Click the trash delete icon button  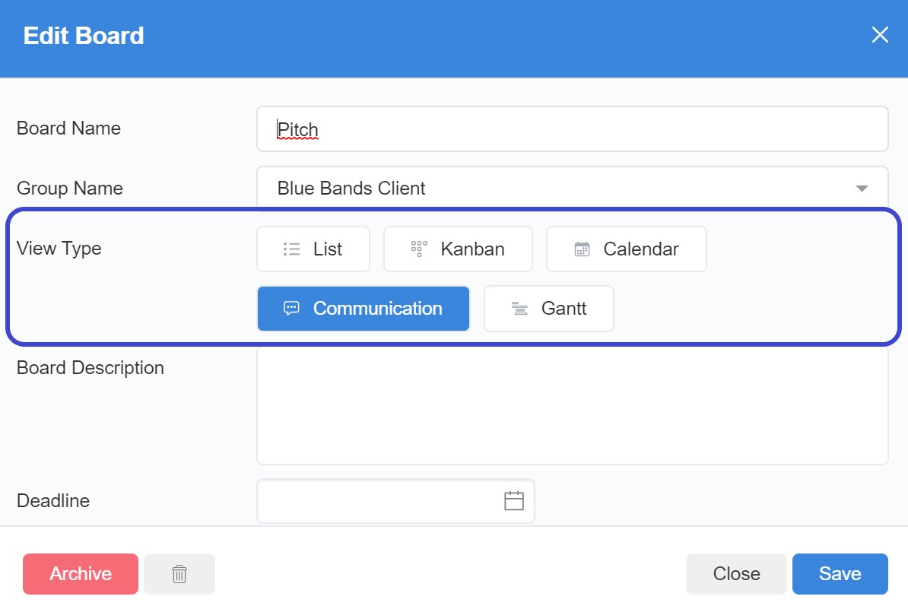179,574
